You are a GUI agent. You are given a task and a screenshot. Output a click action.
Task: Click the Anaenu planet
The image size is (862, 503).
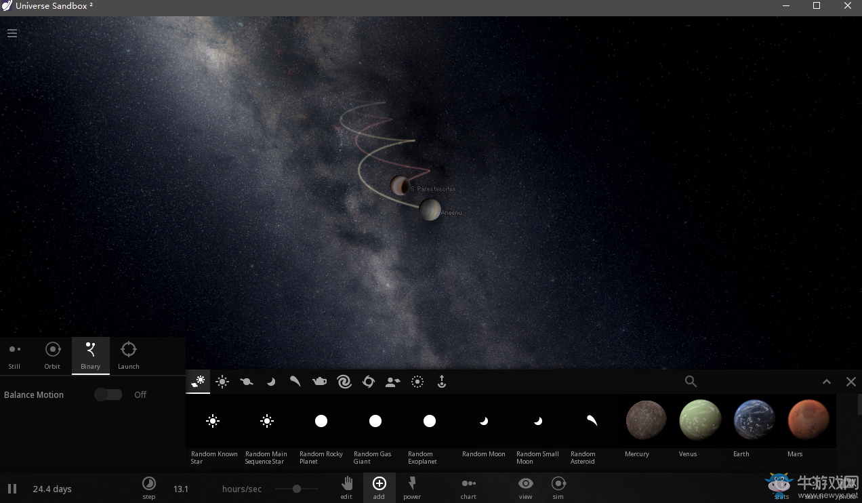click(x=430, y=209)
